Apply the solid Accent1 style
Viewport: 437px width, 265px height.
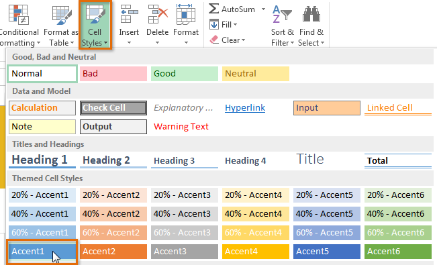click(42, 252)
